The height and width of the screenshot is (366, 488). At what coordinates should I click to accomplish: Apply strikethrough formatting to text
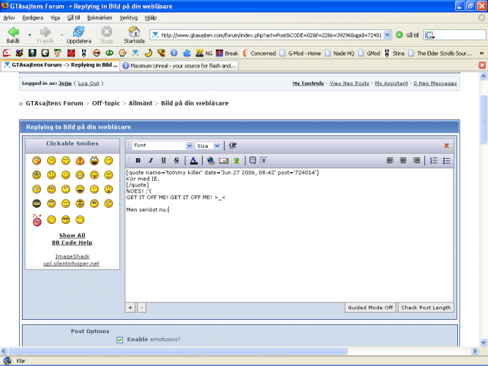pyautogui.click(x=176, y=160)
